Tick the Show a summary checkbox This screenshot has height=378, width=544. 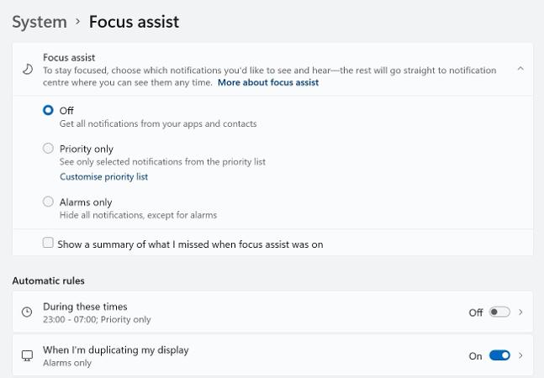pyautogui.click(x=48, y=243)
